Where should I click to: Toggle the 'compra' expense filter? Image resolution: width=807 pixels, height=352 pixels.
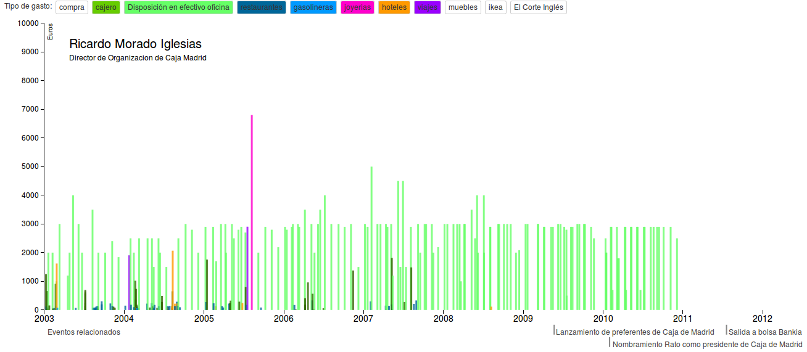point(72,7)
